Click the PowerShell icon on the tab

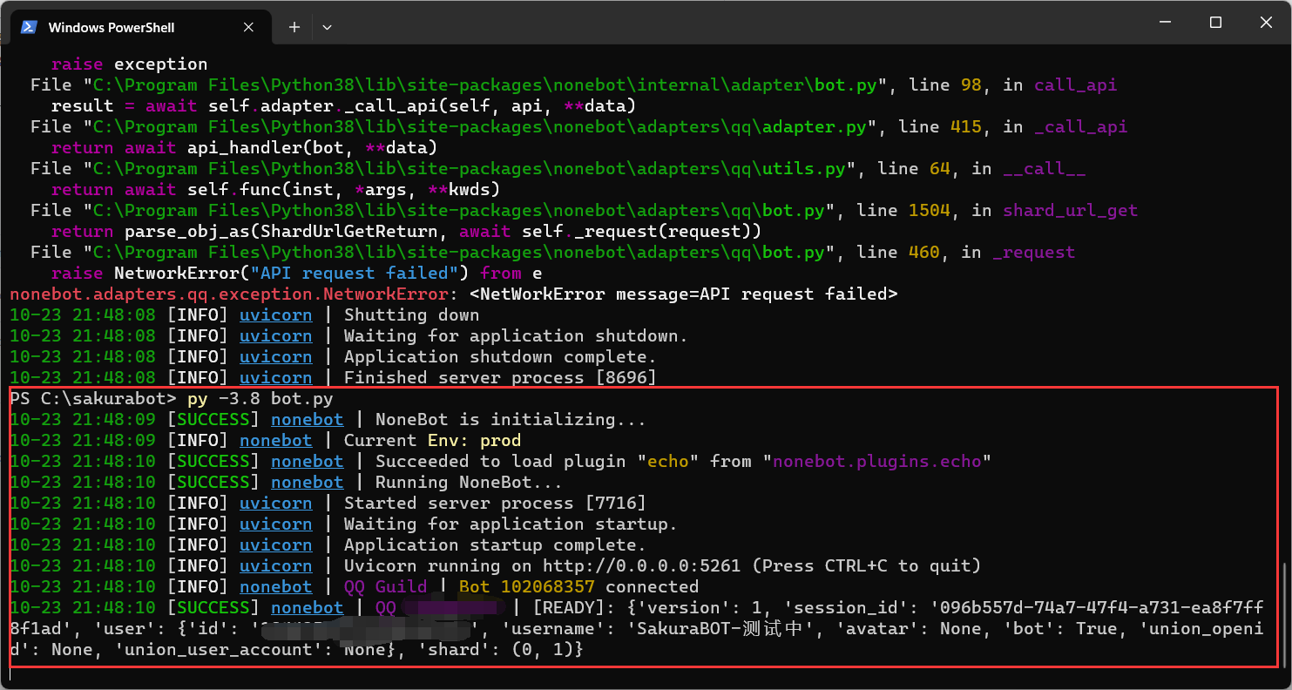pyautogui.click(x=30, y=26)
